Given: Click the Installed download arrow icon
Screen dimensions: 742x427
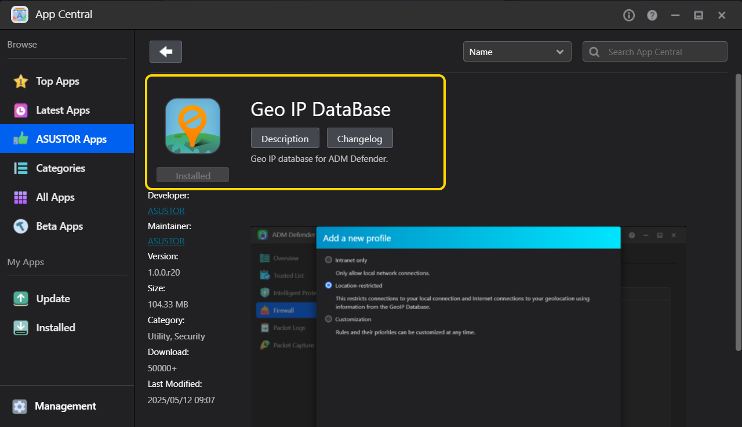Looking at the screenshot, I should point(20,328).
